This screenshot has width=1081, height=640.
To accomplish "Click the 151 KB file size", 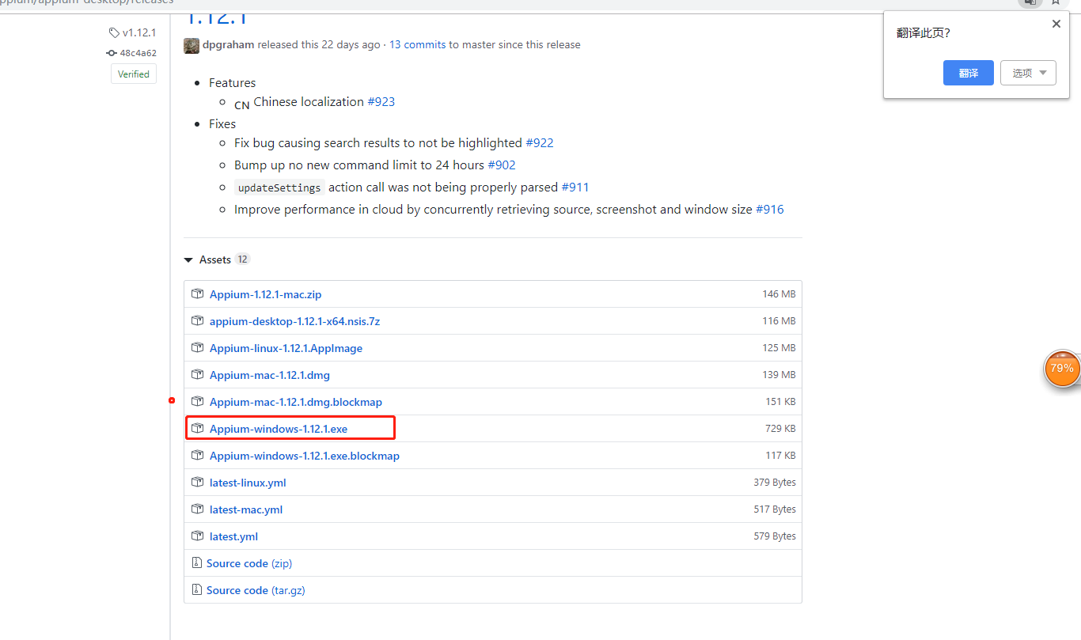I will [x=780, y=401].
